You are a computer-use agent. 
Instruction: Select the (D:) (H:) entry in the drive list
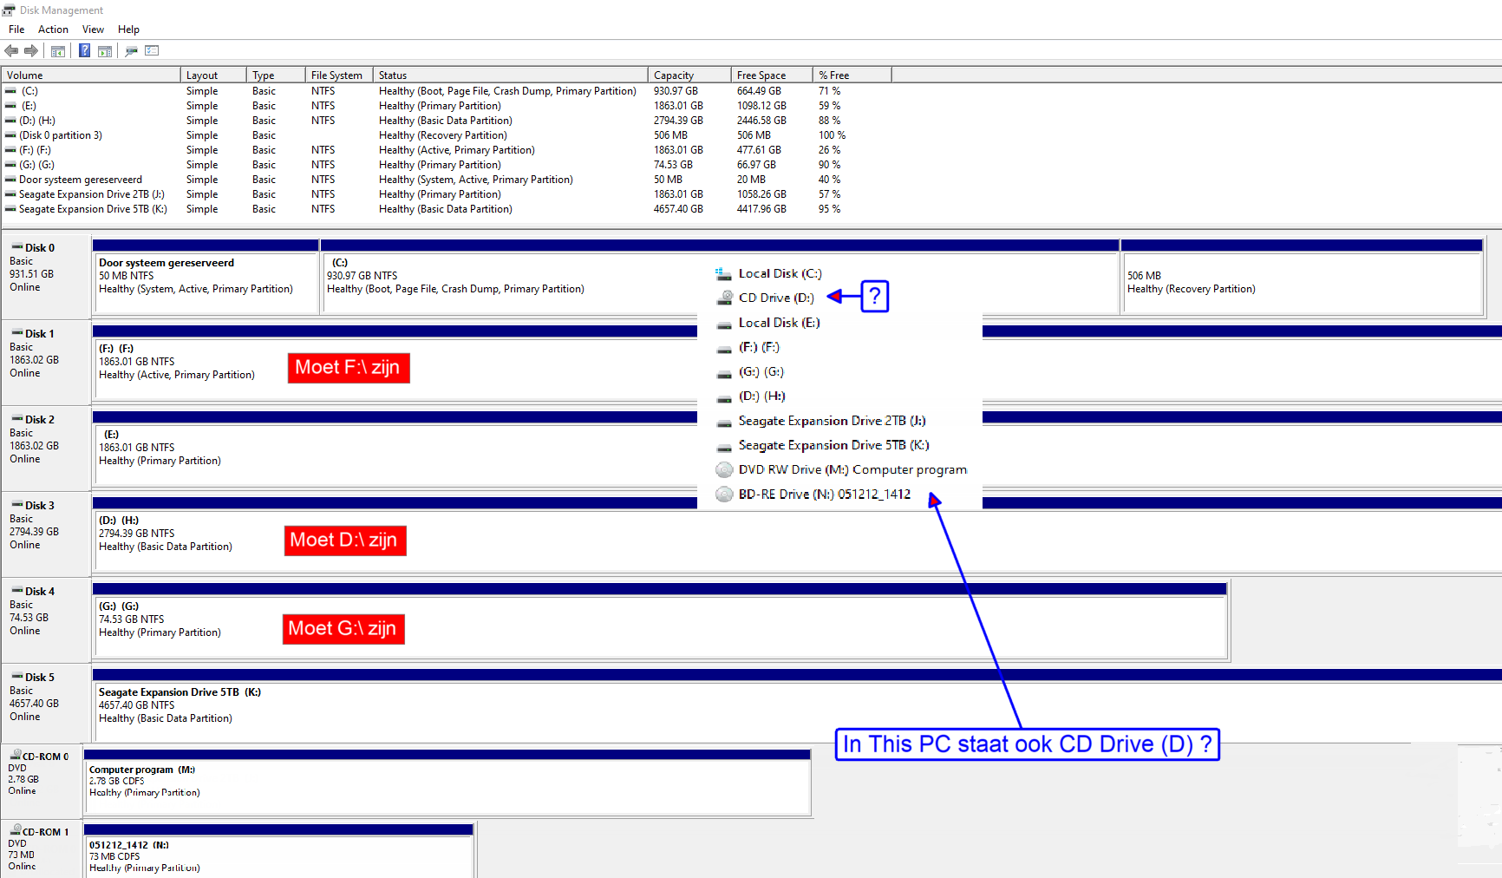(751, 396)
